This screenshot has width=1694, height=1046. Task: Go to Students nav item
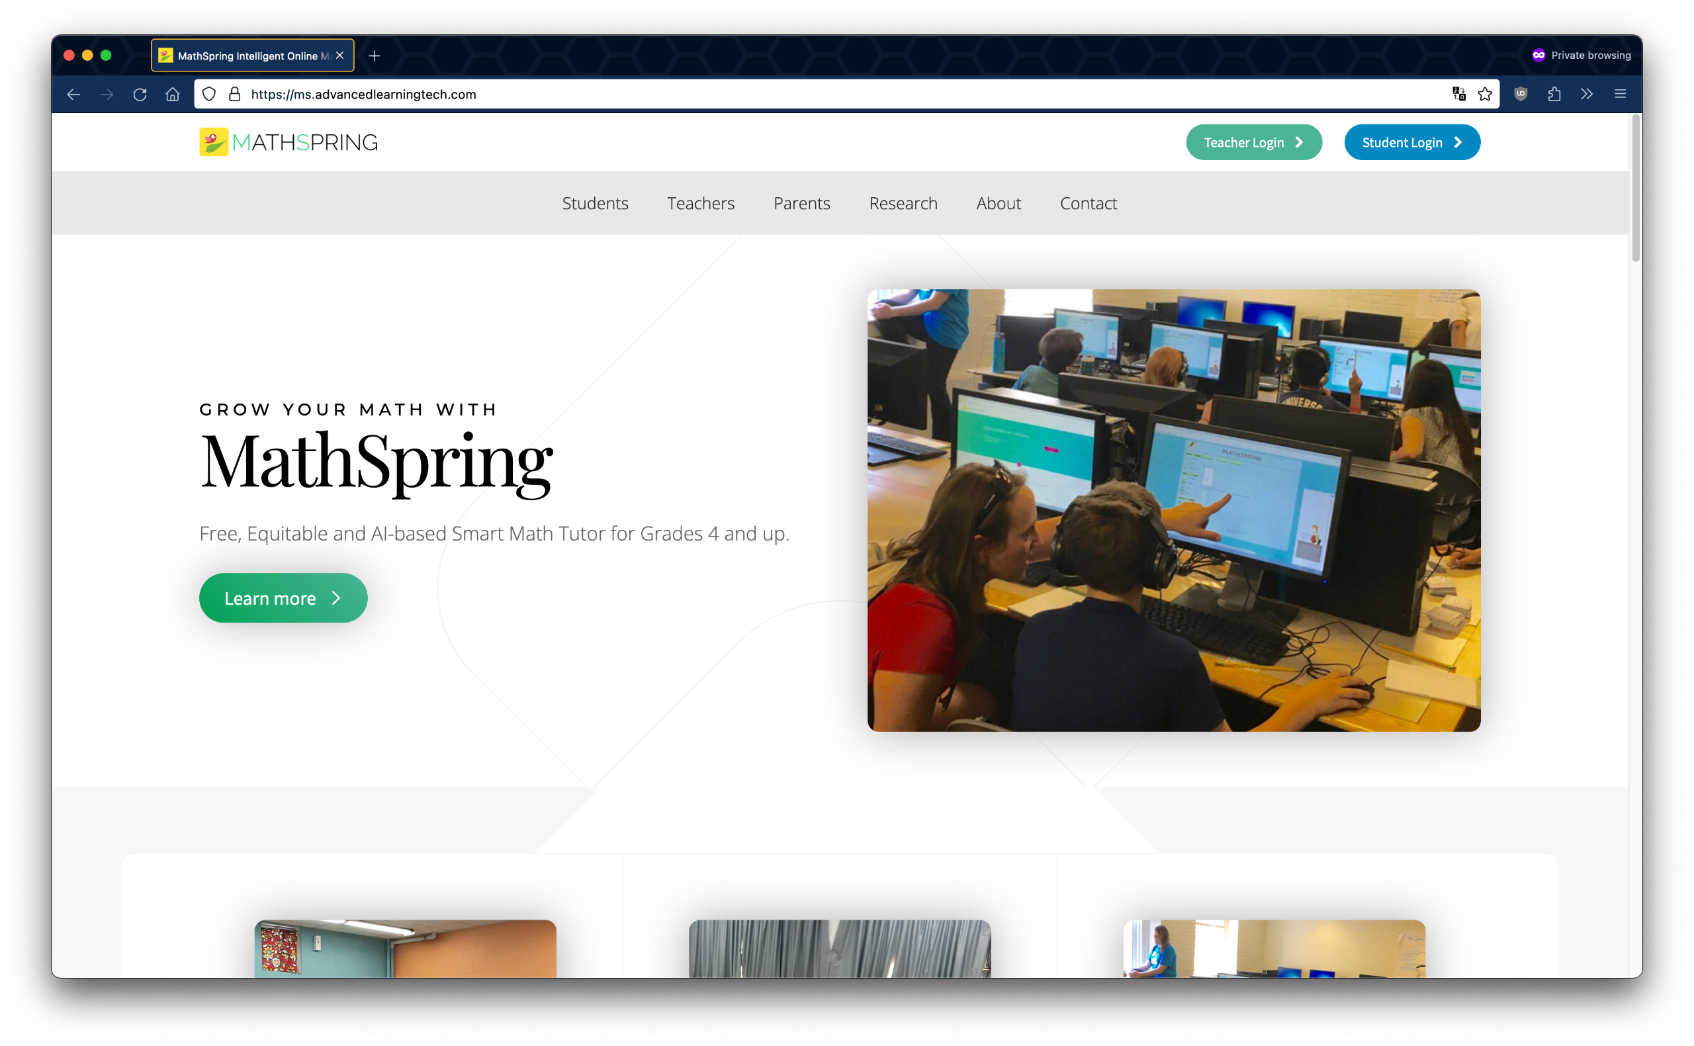click(x=595, y=203)
